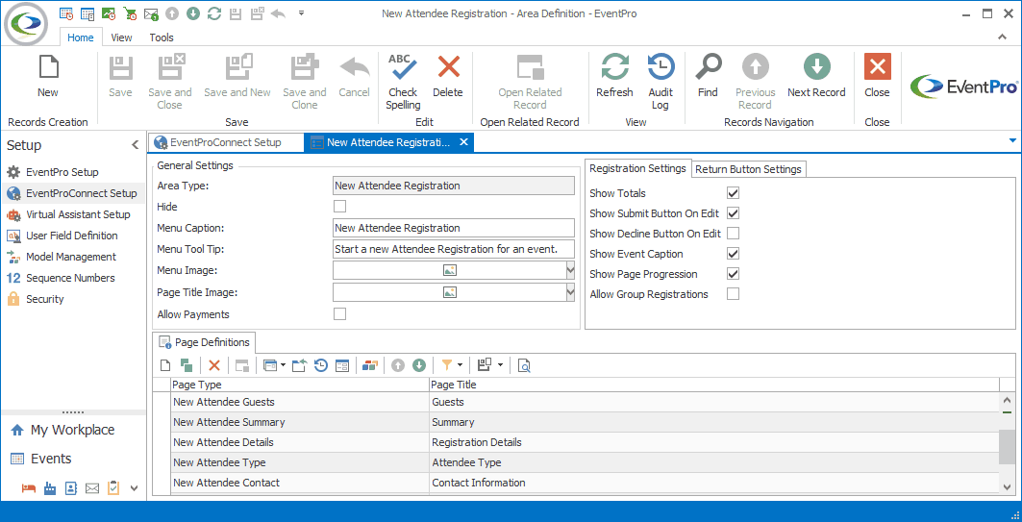Image resolution: width=1022 pixels, height=522 pixels.
Task: Select the New Attendee Guests row
Action: pos(584,402)
